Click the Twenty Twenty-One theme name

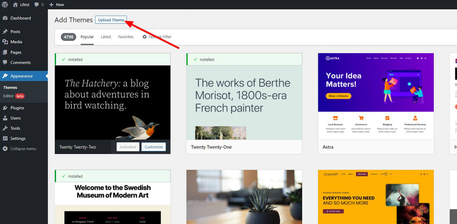pos(212,147)
